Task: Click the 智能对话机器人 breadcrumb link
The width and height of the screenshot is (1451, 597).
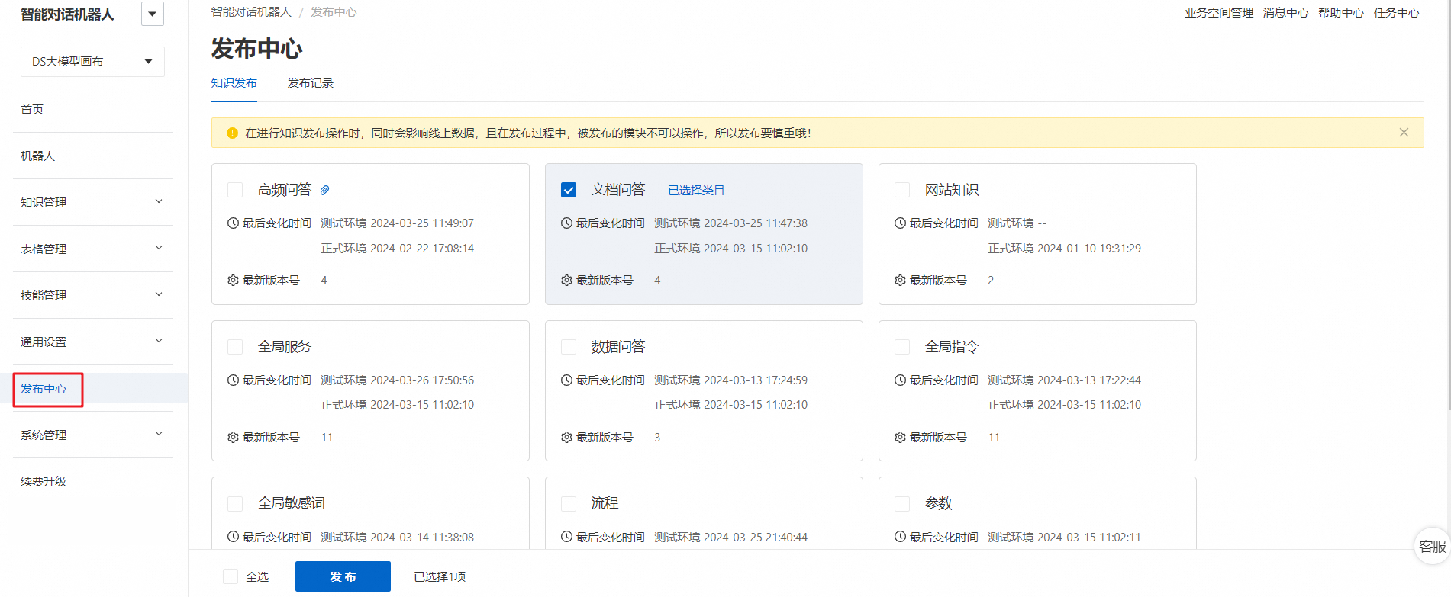Action: tap(251, 12)
